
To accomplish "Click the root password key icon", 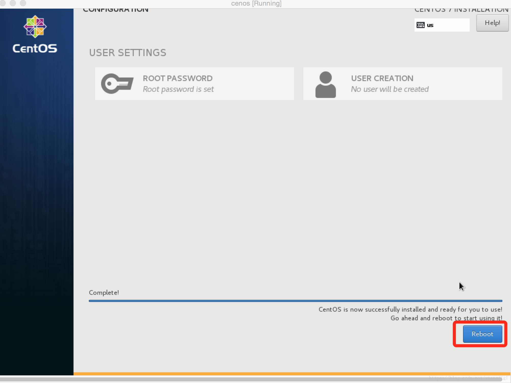I will pos(117,84).
